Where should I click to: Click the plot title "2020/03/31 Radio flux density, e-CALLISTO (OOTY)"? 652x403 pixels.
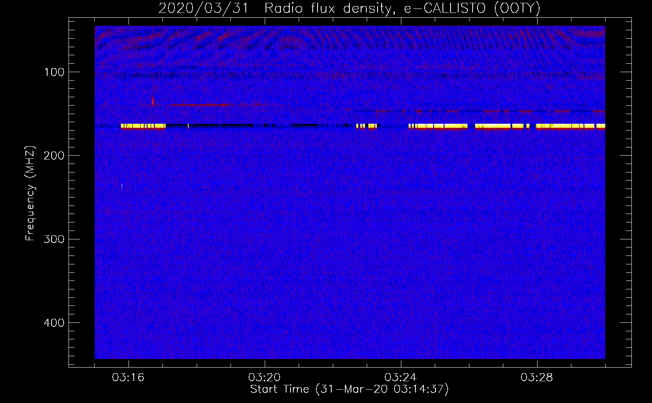pyautogui.click(x=349, y=8)
